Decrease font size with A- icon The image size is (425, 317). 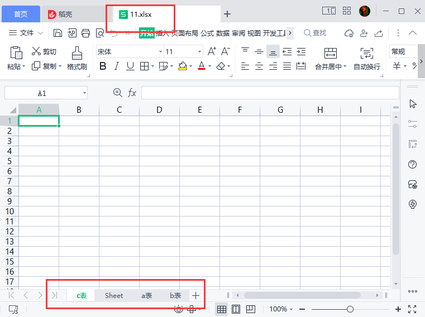click(225, 51)
